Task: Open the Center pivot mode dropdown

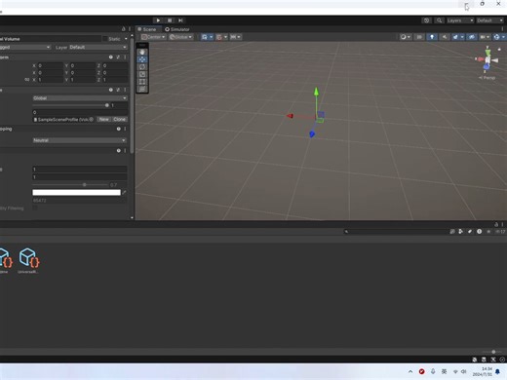Action: click(154, 37)
